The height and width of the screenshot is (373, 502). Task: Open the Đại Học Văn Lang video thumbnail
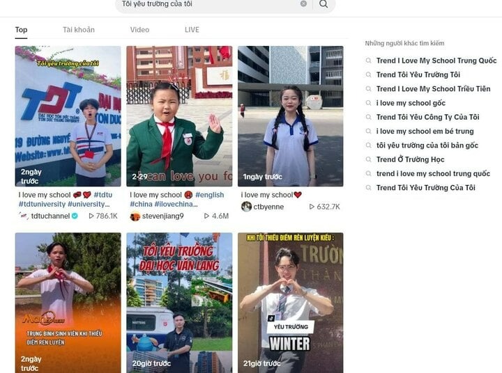click(x=179, y=303)
